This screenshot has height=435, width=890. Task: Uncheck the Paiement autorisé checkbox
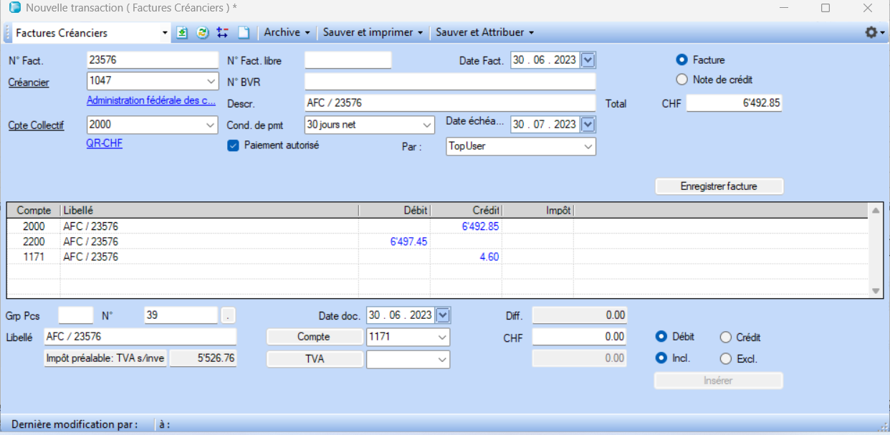233,145
